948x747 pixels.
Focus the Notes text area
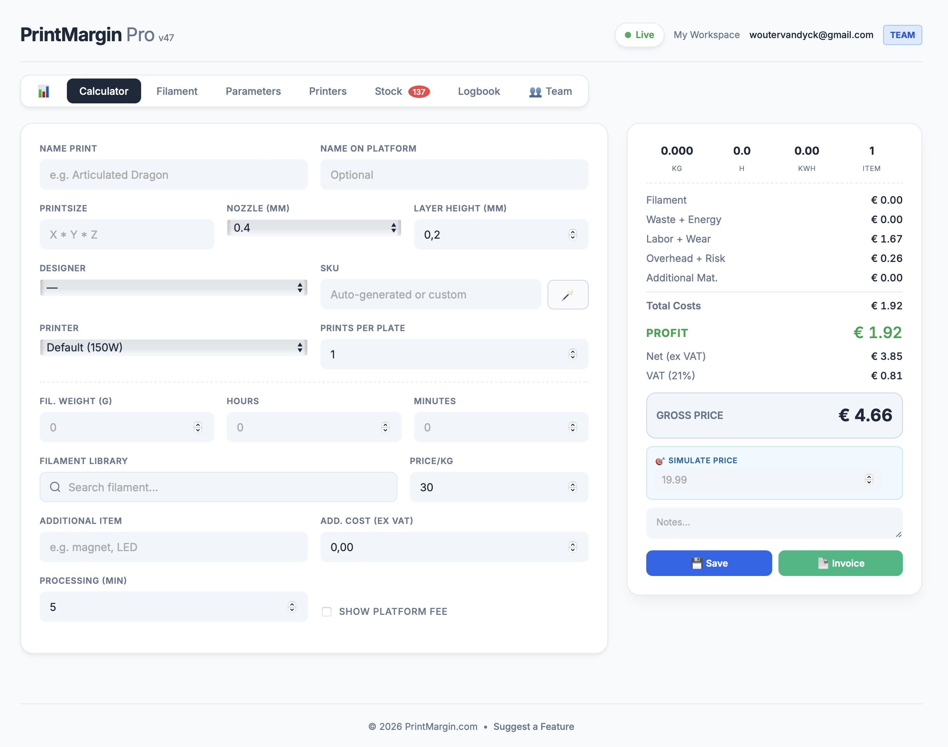pyautogui.click(x=774, y=523)
